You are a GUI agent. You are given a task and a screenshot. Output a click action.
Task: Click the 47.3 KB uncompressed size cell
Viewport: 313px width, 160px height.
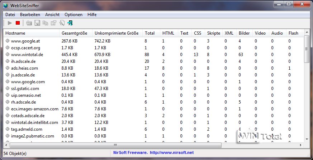[101, 89]
